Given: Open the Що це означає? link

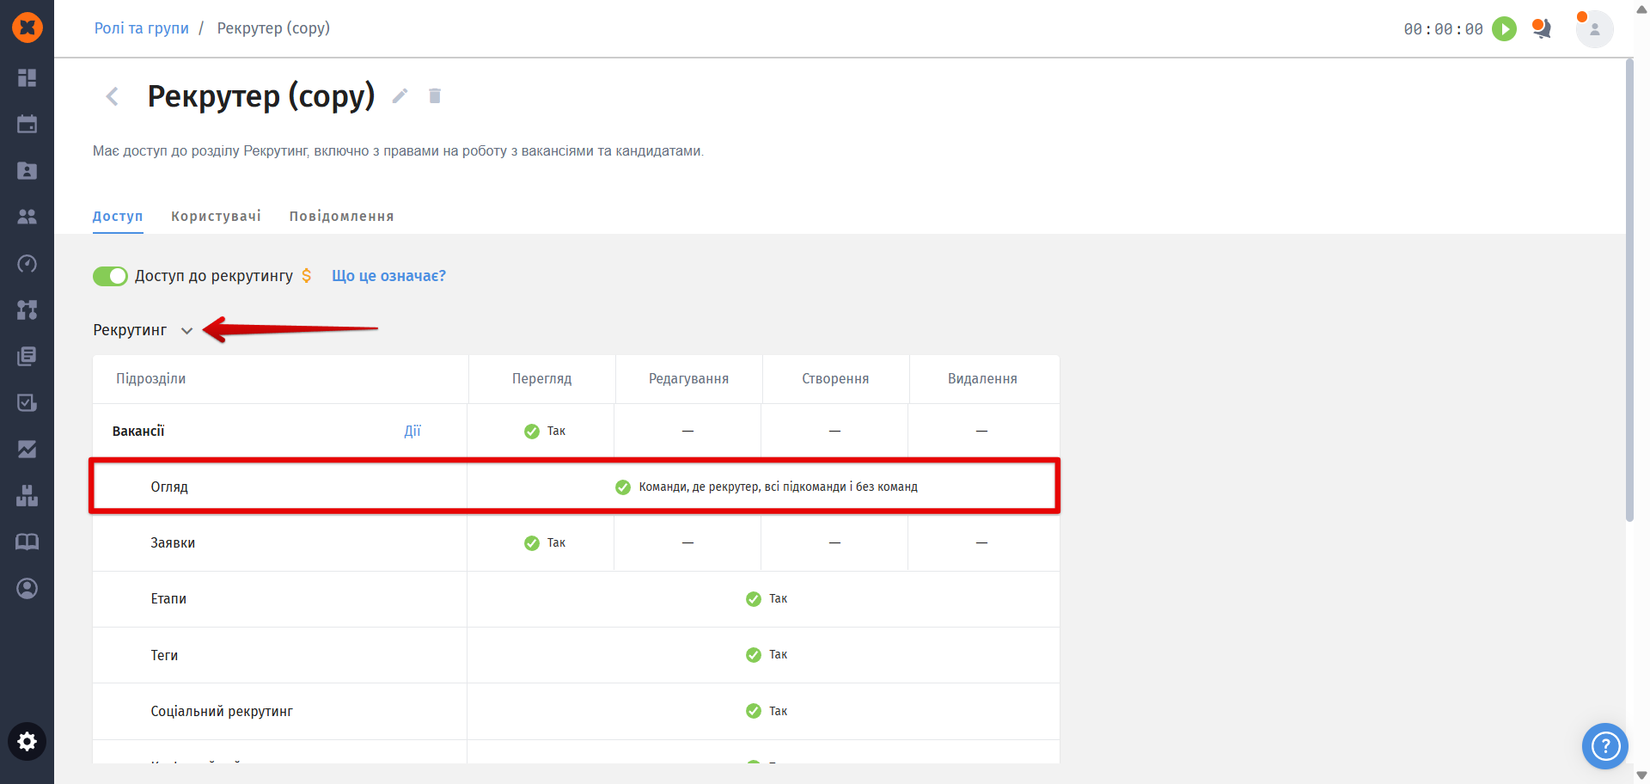Looking at the screenshot, I should 388,276.
